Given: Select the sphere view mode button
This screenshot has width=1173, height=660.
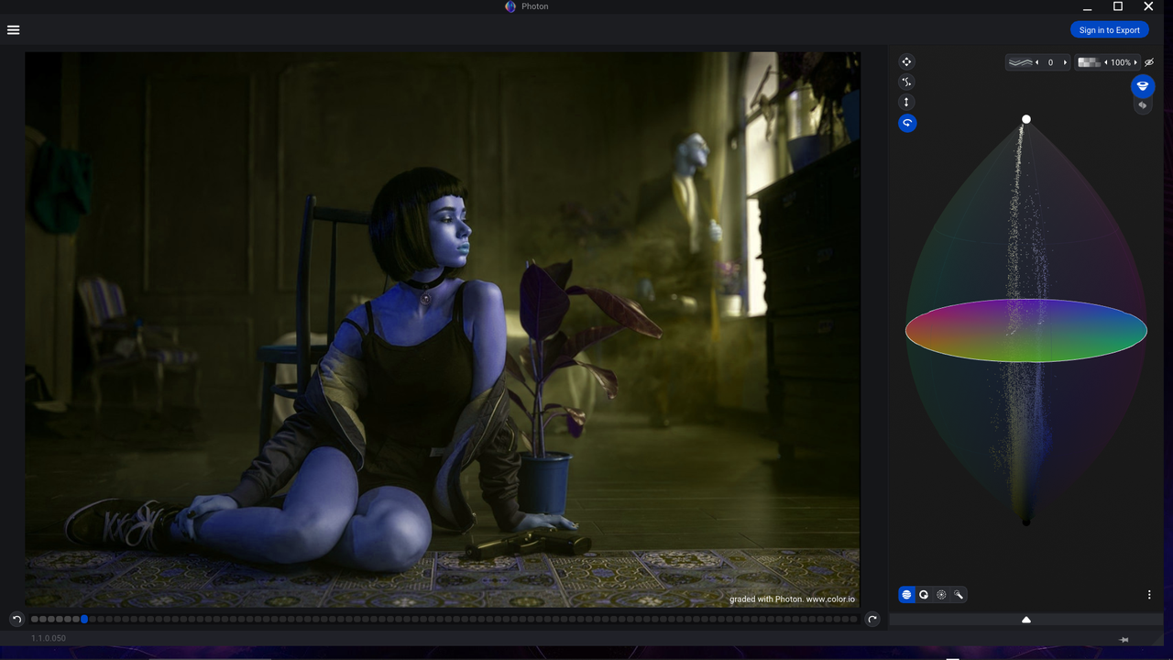Looking at the screenshot, I should click(906, 595).
